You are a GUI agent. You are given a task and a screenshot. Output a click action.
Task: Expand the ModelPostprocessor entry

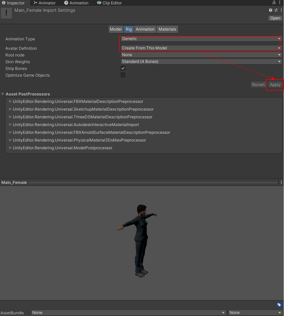coord(10,148)
